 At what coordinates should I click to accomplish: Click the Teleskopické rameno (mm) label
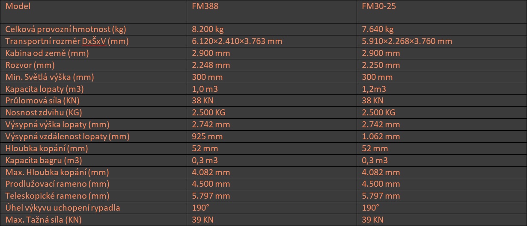(57, 196)
